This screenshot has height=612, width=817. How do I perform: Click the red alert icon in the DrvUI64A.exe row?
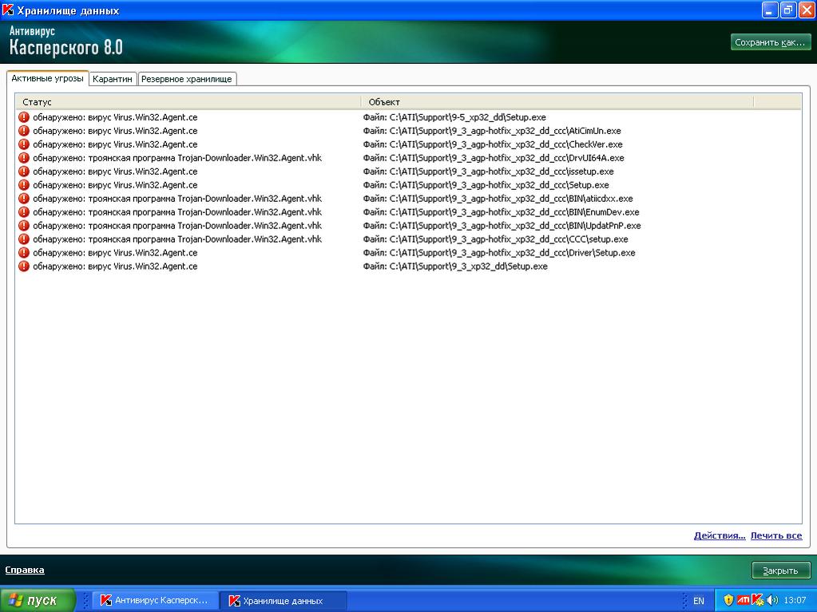24,158
